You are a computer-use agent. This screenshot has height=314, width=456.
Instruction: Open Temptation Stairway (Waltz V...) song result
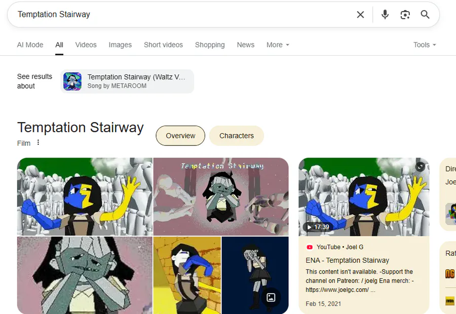pyautogui.click(x=127, y=82)
